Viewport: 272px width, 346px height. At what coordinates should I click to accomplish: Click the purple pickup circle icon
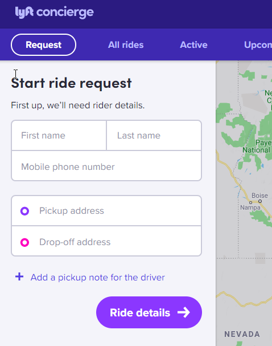(24, 211)
